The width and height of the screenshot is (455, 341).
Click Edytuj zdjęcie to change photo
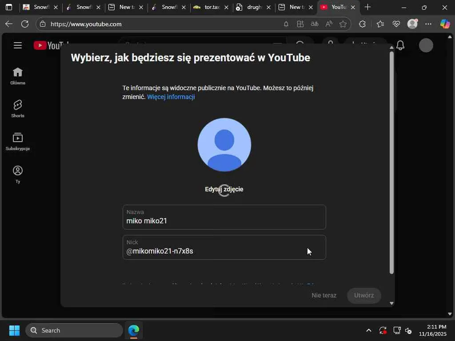tap(224, 189)
